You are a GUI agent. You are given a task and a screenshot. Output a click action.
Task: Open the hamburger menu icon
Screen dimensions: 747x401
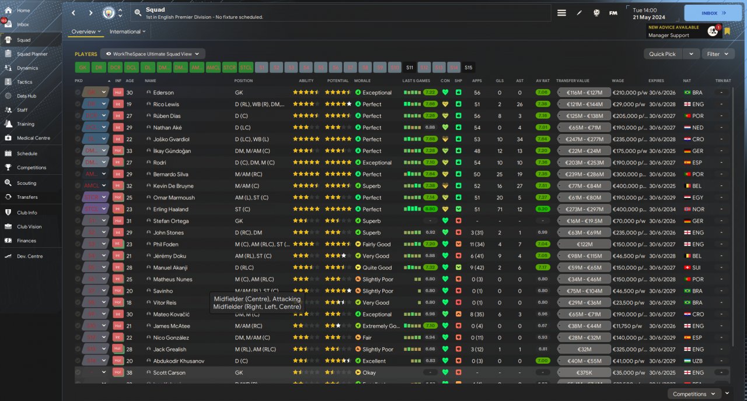coord(561,13)
